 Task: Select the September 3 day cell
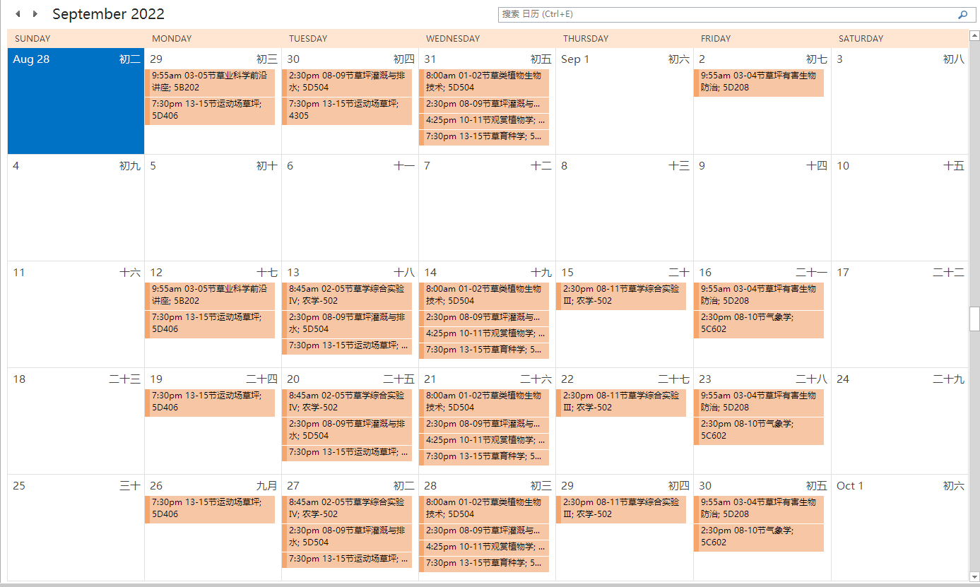click(x=899, y=101)
